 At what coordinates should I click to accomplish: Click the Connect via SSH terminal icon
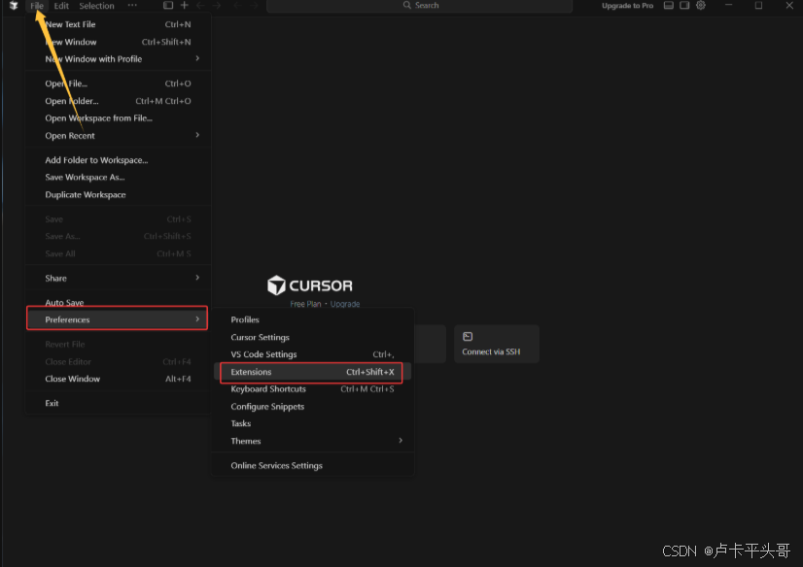pos(468,337)
